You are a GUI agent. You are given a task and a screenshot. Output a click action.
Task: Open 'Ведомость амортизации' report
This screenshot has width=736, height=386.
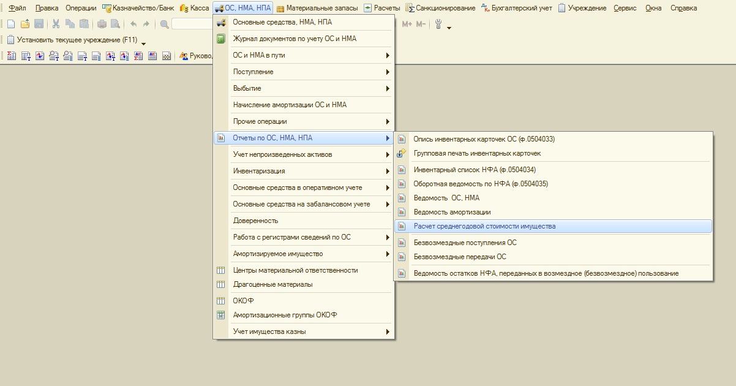(452, 212)
